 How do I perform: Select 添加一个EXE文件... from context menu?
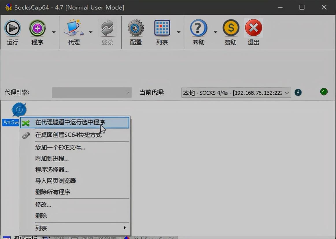pos(75,148)
